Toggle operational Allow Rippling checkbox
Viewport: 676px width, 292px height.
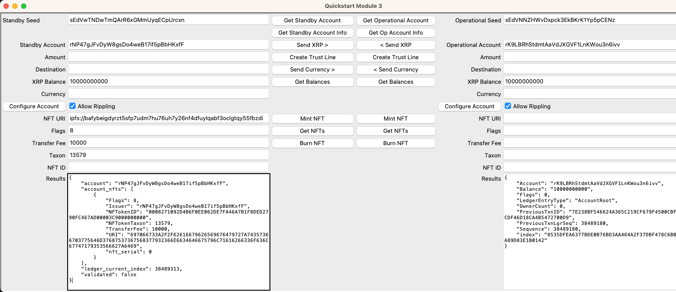click(x=508, y=106)
